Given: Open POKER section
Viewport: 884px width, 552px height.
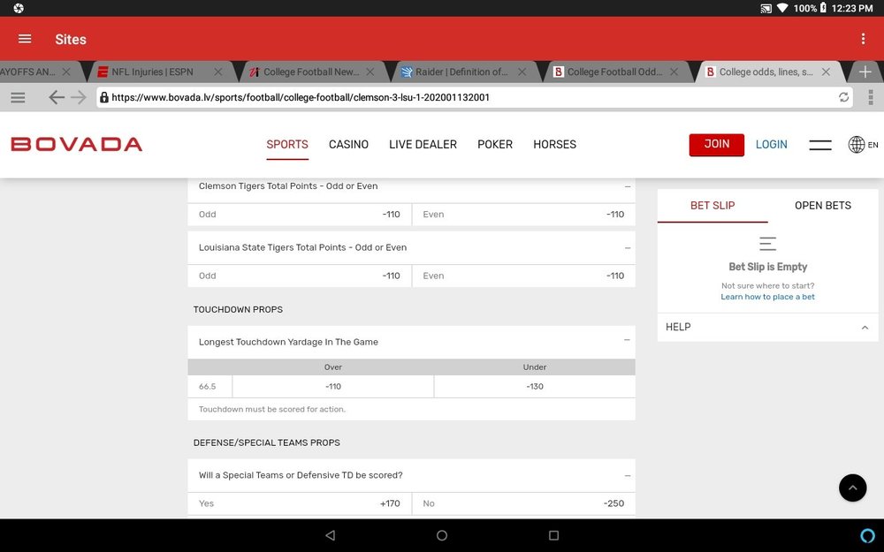Looking at the screenshot, I should coord(495,145).
